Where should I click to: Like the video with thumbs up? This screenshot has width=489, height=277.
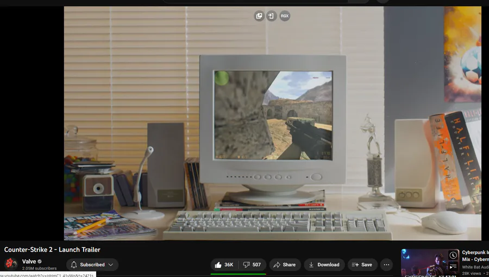click(224, 265)
